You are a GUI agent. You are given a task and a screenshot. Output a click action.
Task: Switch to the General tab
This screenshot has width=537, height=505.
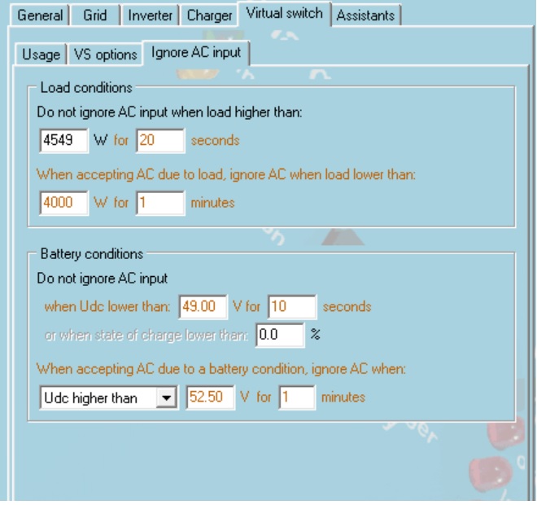pos(40,15)
